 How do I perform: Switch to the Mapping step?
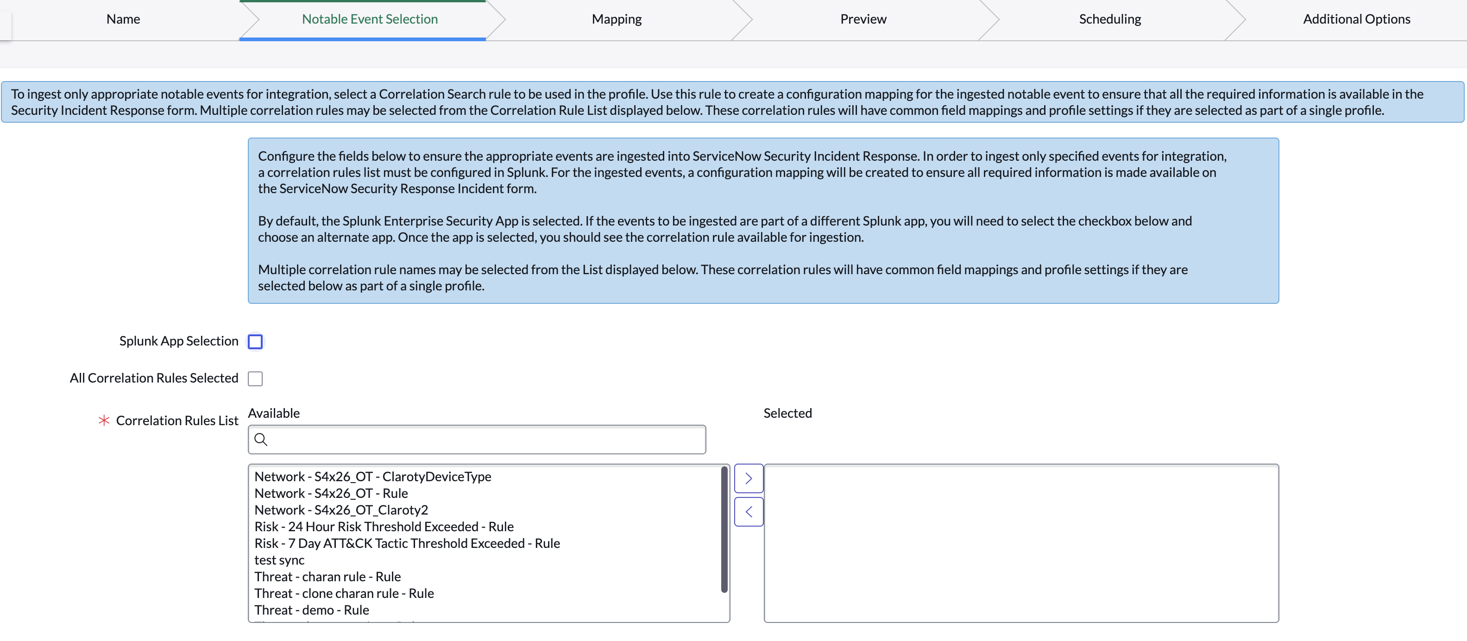pyautogui.click(x=617, y=19)
